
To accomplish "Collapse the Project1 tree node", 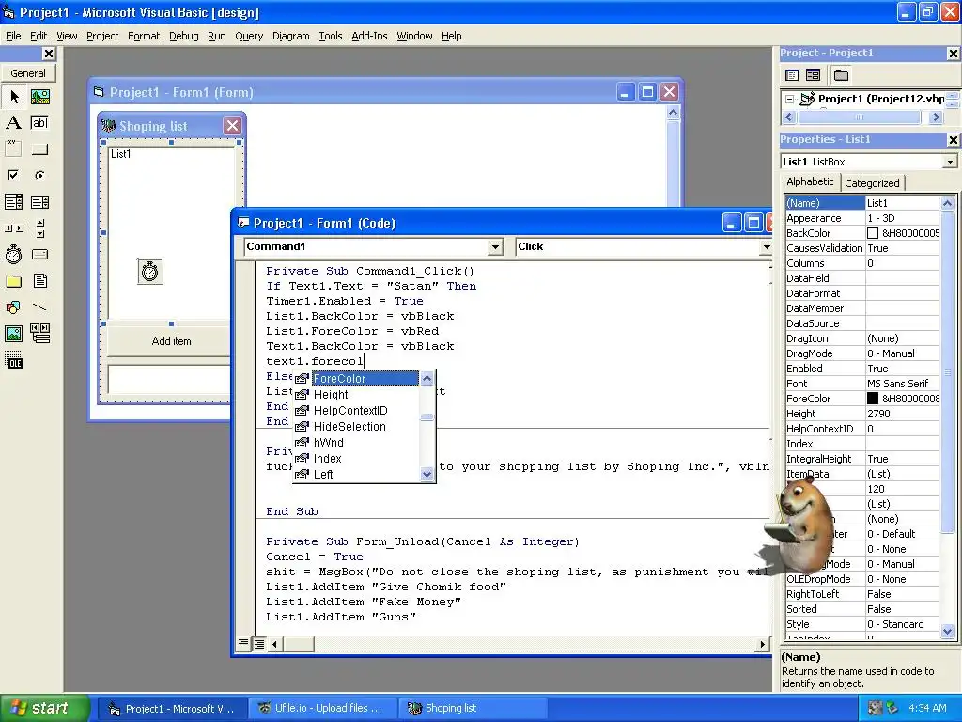I will (790, 99).
